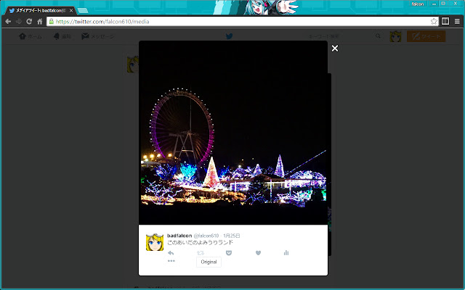Screen dimensions: 465x290
Task: Close the photo lightbox with the X
Action: [x=335, y=49]
